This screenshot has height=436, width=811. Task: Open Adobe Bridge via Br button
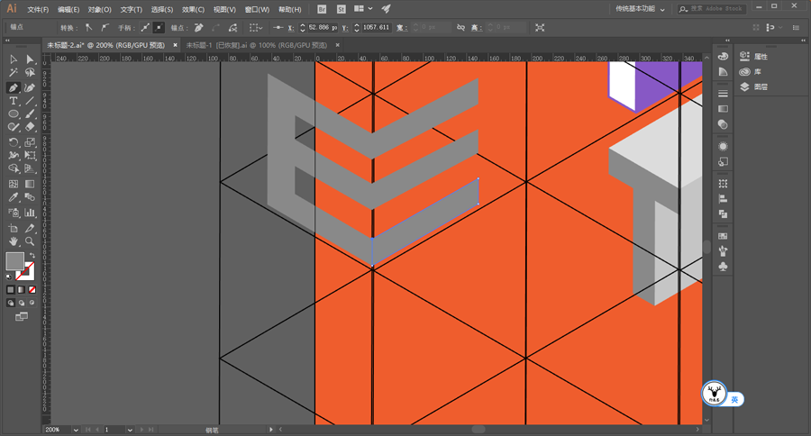point(322,9)
